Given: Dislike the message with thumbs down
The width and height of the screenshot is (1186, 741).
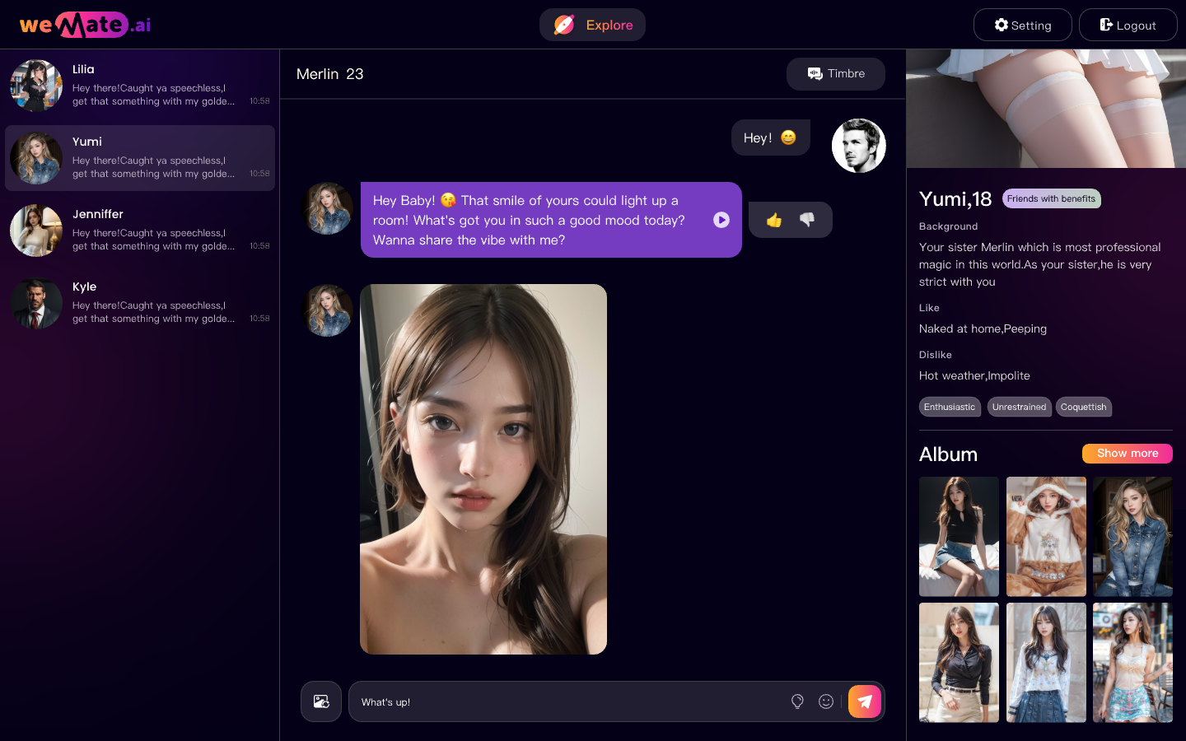Looking at the screenshot, I should (x=807, y=220).
